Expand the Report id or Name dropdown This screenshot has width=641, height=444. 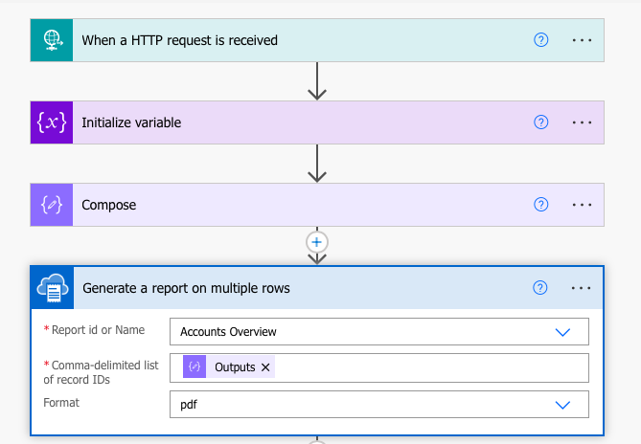562,332
